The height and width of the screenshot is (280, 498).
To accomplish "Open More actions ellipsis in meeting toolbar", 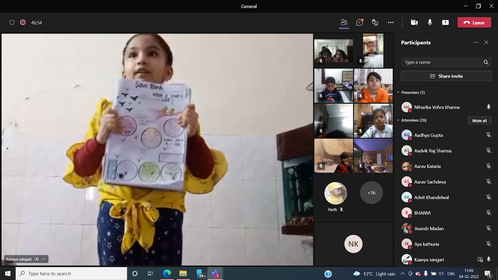I will click(391, 22).
